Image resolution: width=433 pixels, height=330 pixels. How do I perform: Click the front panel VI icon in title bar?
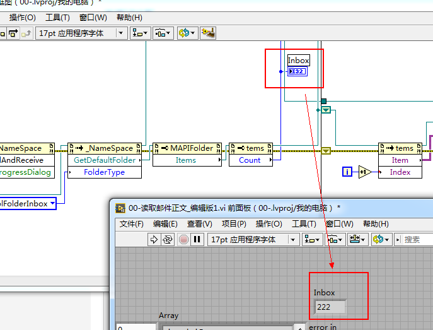(x=120, y=208)
